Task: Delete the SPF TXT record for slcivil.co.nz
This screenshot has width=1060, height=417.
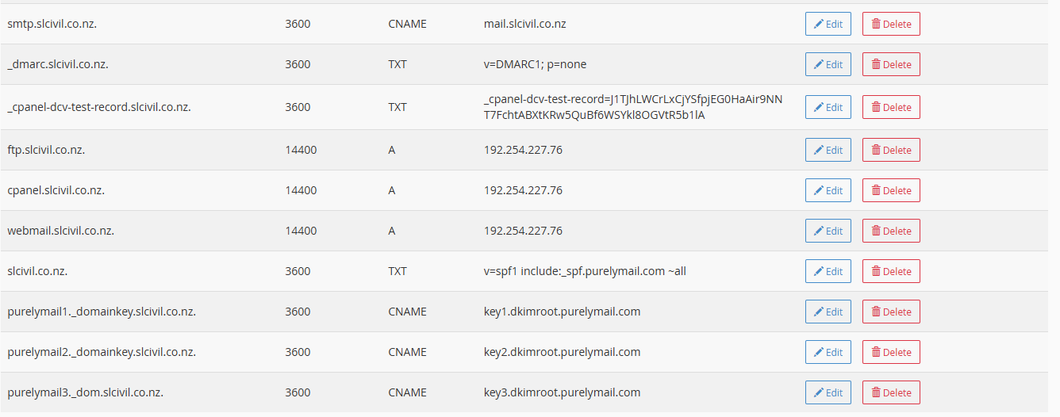Action: tap(891, 271)
